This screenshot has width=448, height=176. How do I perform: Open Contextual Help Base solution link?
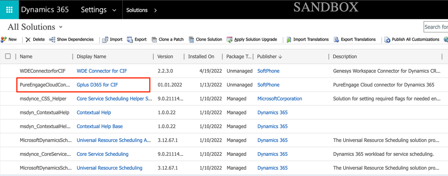tap(100, 126)
